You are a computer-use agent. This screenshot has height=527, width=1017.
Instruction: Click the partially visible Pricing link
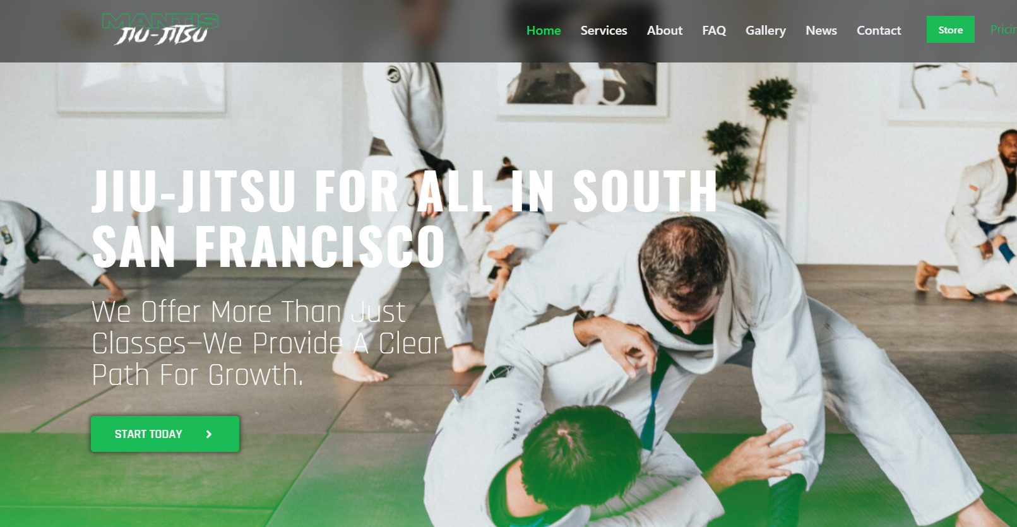click(1004, 30)
